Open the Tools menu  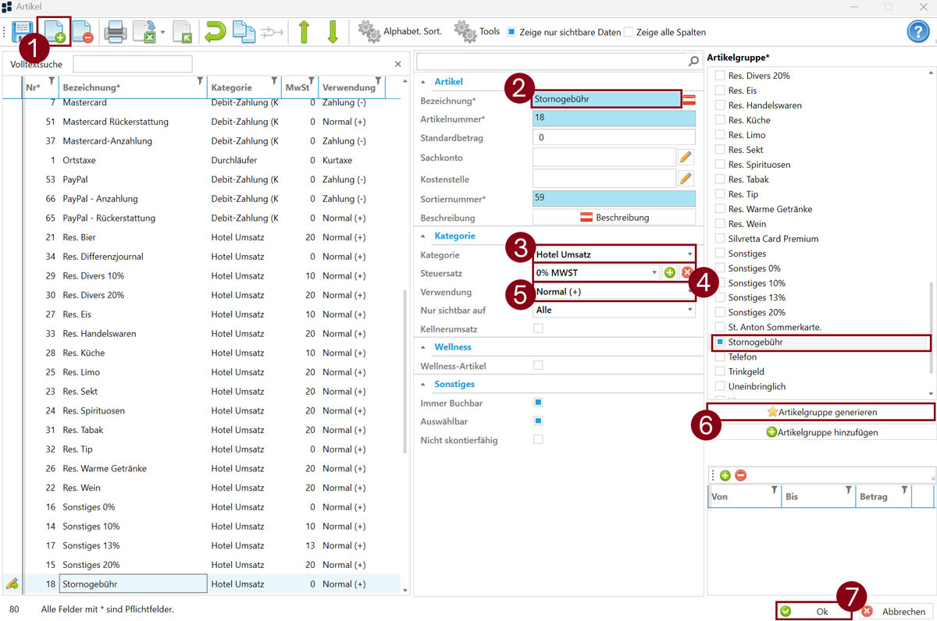[477, 32]
